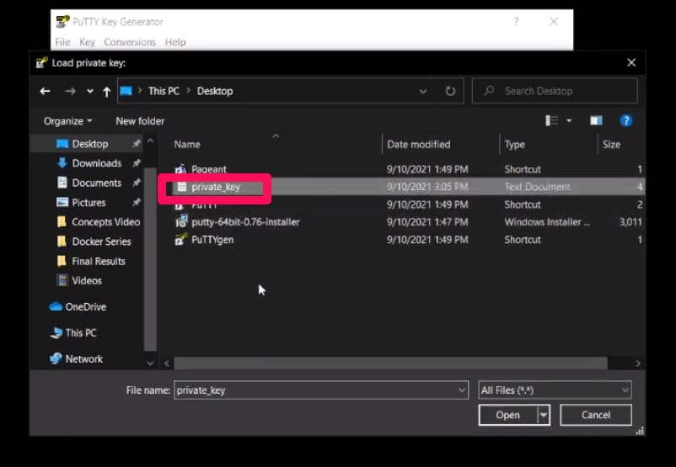
Task: Click the This PC breadcrumb
Action: [164, 91]
